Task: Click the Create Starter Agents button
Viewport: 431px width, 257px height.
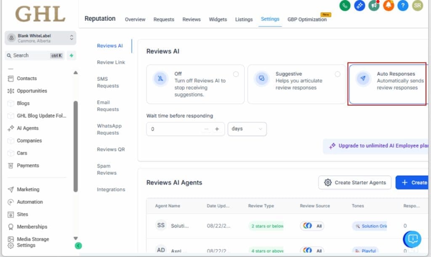Action: pyautogui.click(x=354, y=182)
